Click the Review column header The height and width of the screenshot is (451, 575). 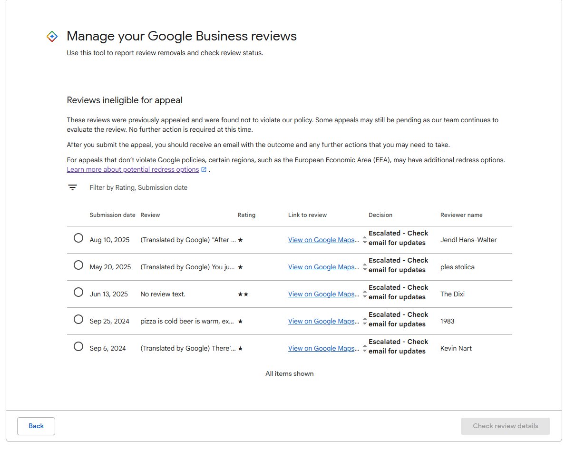click(x=150, y=215)
